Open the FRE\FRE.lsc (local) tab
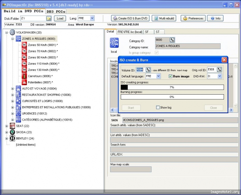This screenshot has height=195, width=241. tap(130, 32)
